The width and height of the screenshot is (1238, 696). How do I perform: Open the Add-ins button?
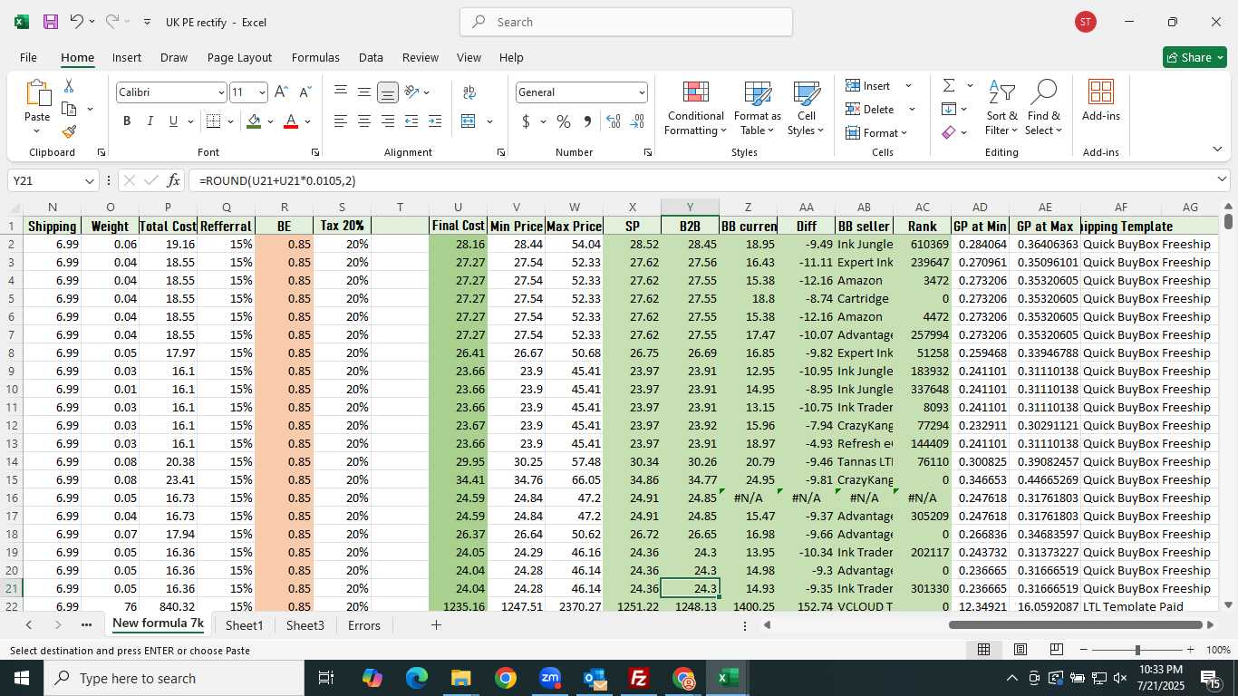(1100, 100)
